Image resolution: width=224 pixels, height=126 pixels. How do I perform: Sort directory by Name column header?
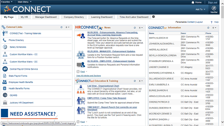[x=152, y=33]
